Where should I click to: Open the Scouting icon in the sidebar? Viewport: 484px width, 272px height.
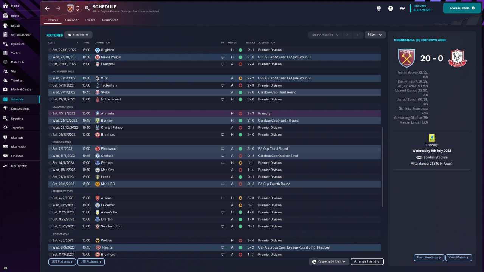click(x=5, y=119)
